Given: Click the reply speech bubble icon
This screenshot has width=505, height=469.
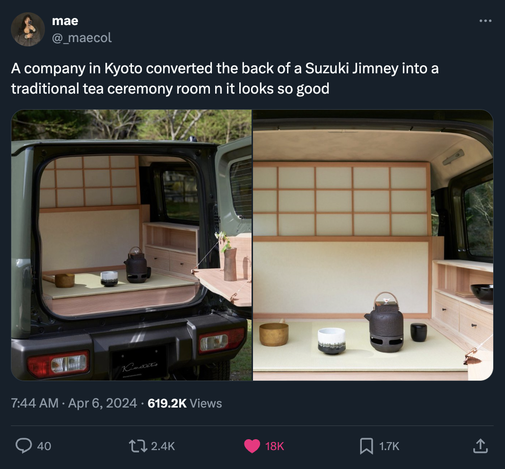Looking at the screenshot, I should click(24, 446).
